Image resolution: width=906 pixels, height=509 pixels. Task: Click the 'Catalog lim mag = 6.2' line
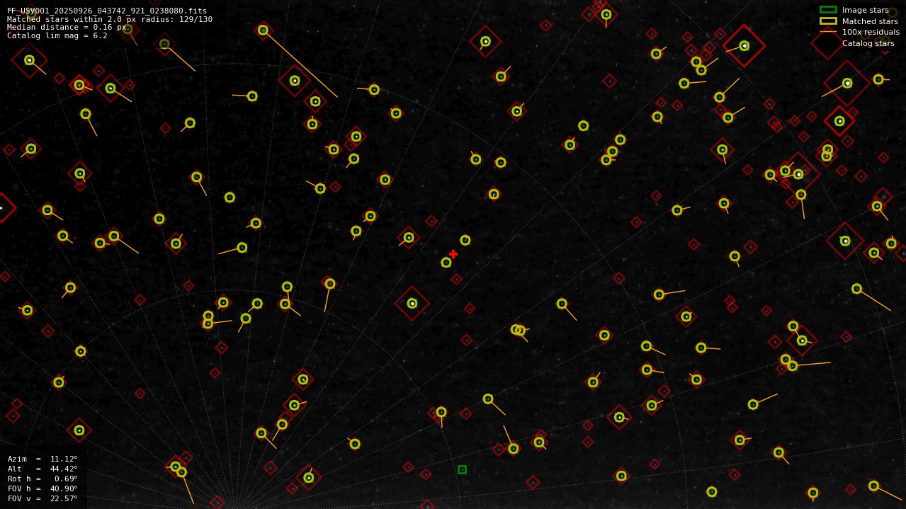click(57, 36)
